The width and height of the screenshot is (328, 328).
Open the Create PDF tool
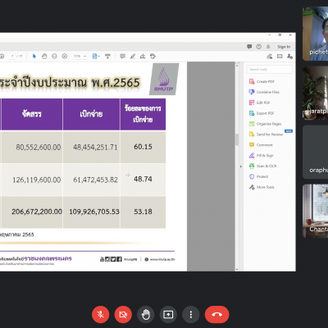point(262,81)
